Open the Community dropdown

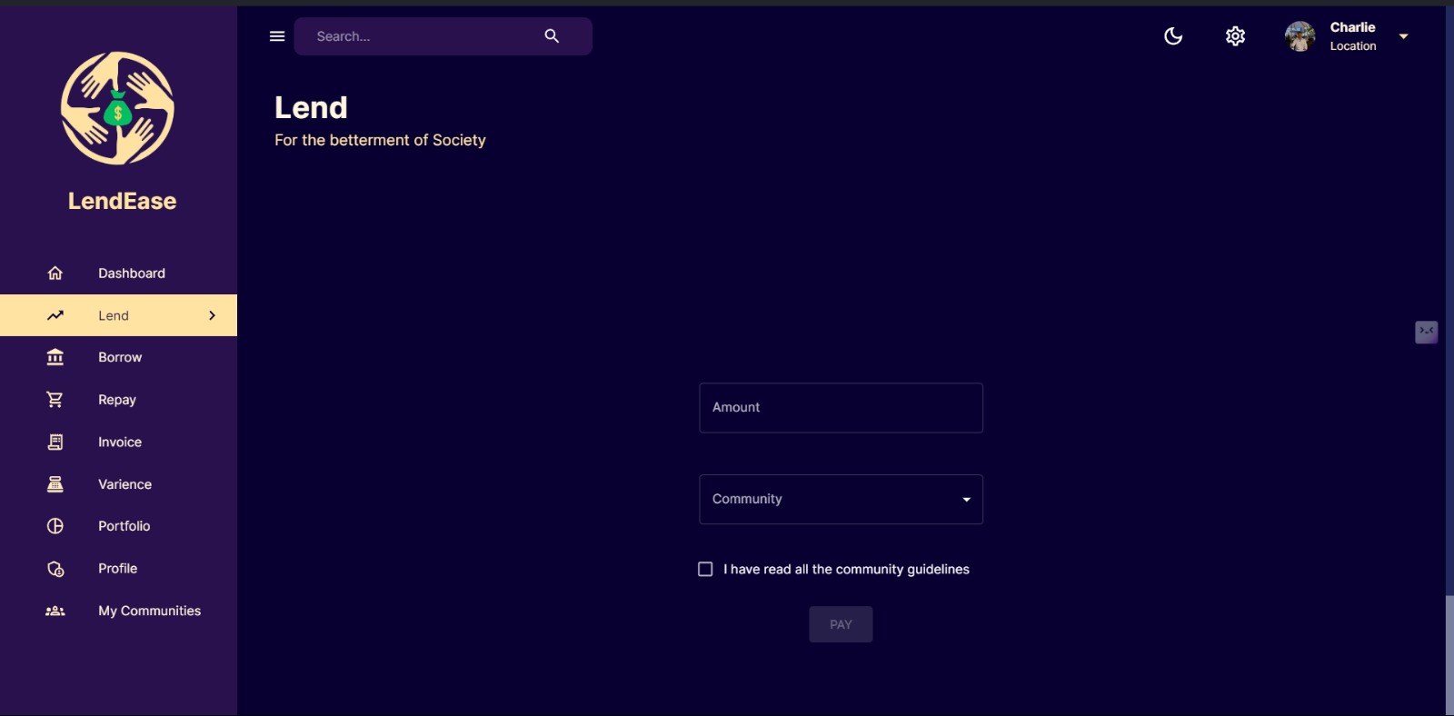841,499
